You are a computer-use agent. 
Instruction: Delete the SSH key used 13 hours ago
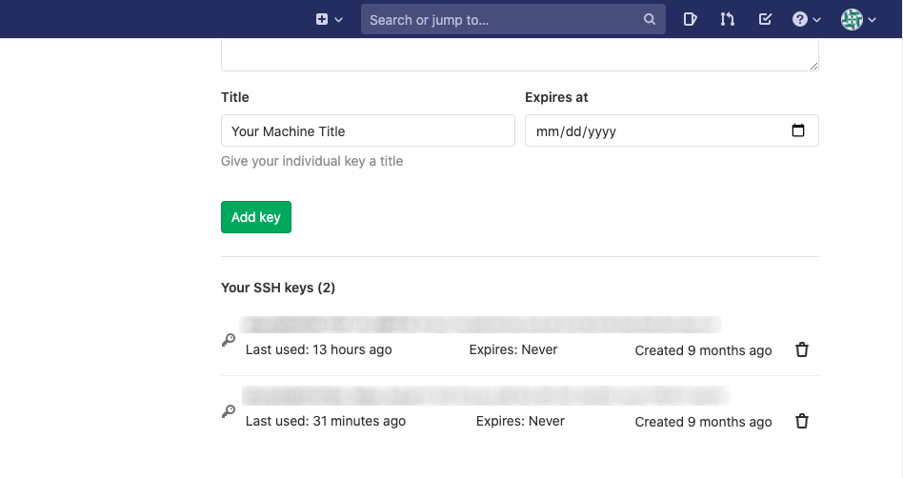(802, 349)
